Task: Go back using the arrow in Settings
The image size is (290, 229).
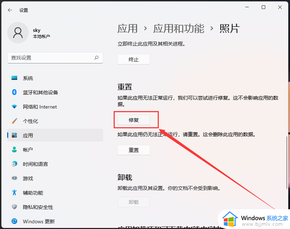Action: click(10, 10)
